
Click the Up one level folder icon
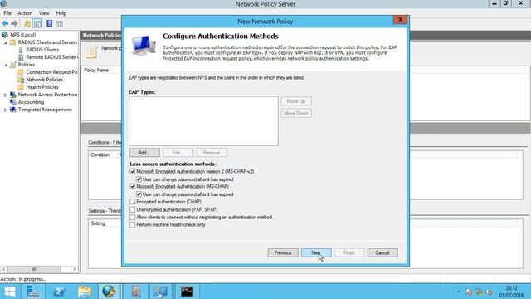point(27,23)
